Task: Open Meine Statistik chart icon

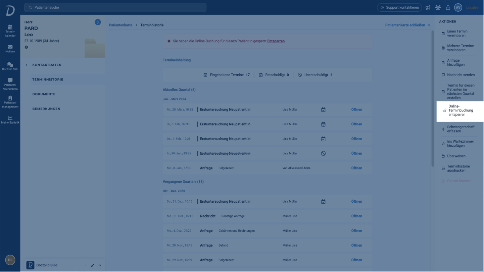Action: [10, 120]
